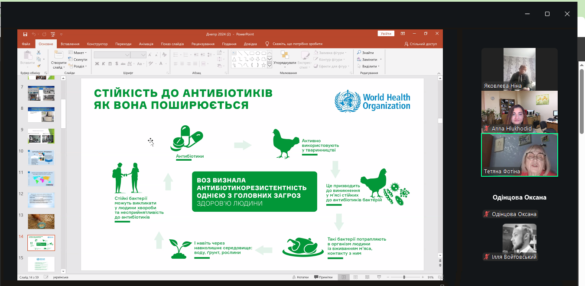
Task: Click the start from beginning presentation icon
Action: click(52, 34)
